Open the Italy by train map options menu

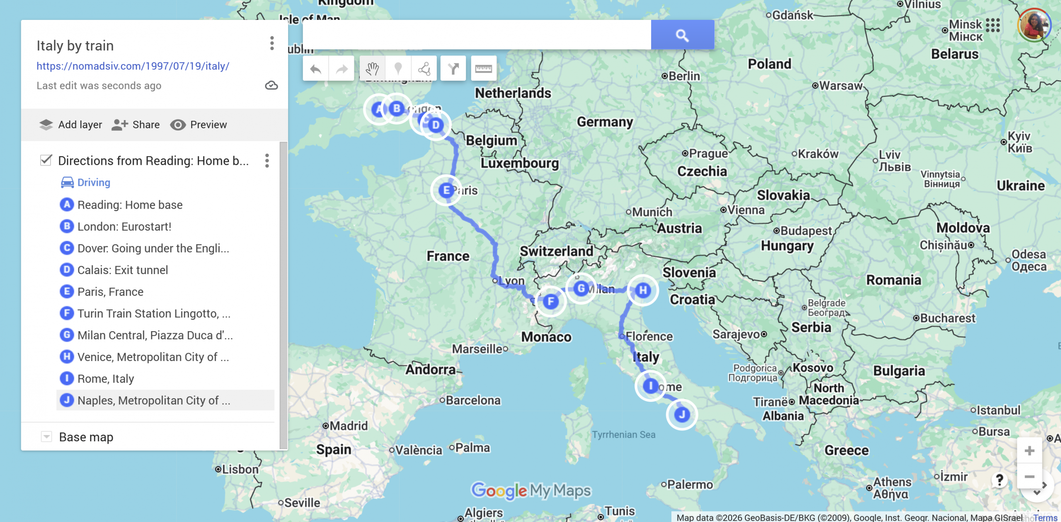272,43
